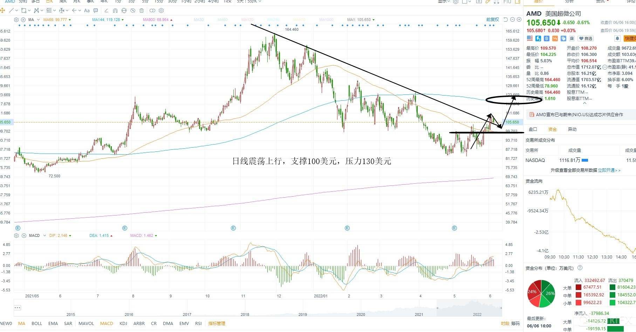Click the orange chart icon near 自选
Image resolution: width=636 pixels, height=332 pixels.
click(555, 38)
